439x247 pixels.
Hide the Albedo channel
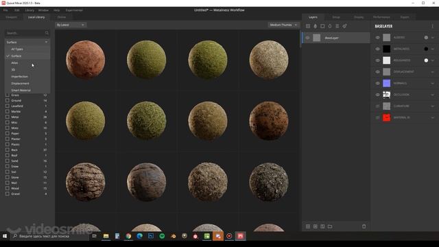[377, 38]
